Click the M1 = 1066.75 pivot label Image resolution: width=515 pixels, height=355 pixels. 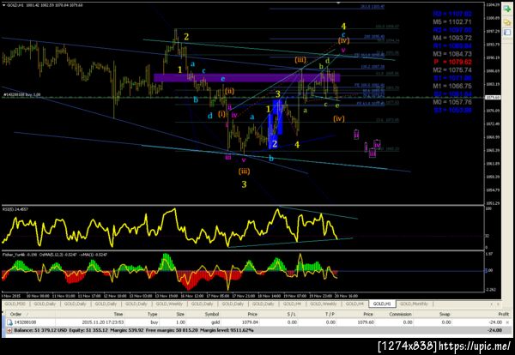pos(452,86)
